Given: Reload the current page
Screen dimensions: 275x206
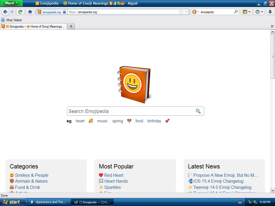Looking at the screenshot, I should click(20, 12).
